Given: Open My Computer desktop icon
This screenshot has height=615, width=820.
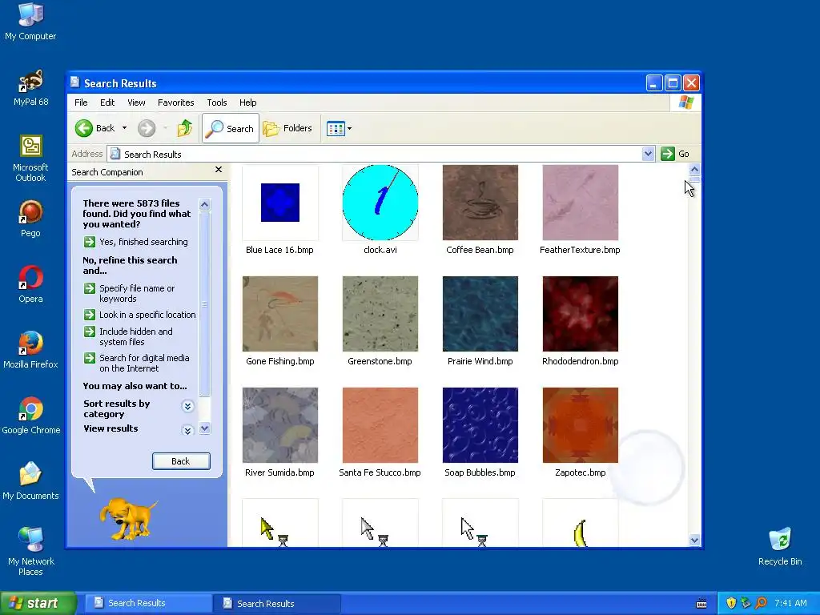Looking at the screenshot, I should coord(30,21).
